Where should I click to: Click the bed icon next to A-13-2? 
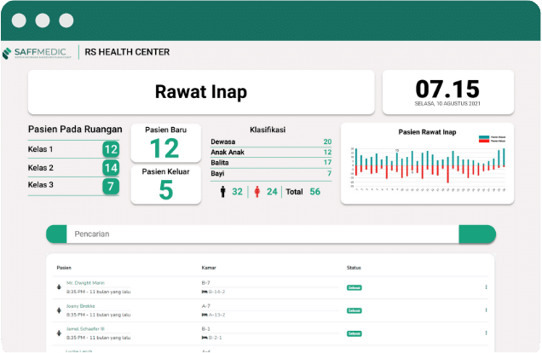[204, 315]
